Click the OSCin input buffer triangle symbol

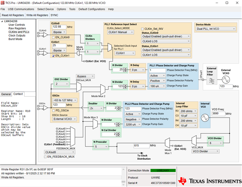pos(46,108)
